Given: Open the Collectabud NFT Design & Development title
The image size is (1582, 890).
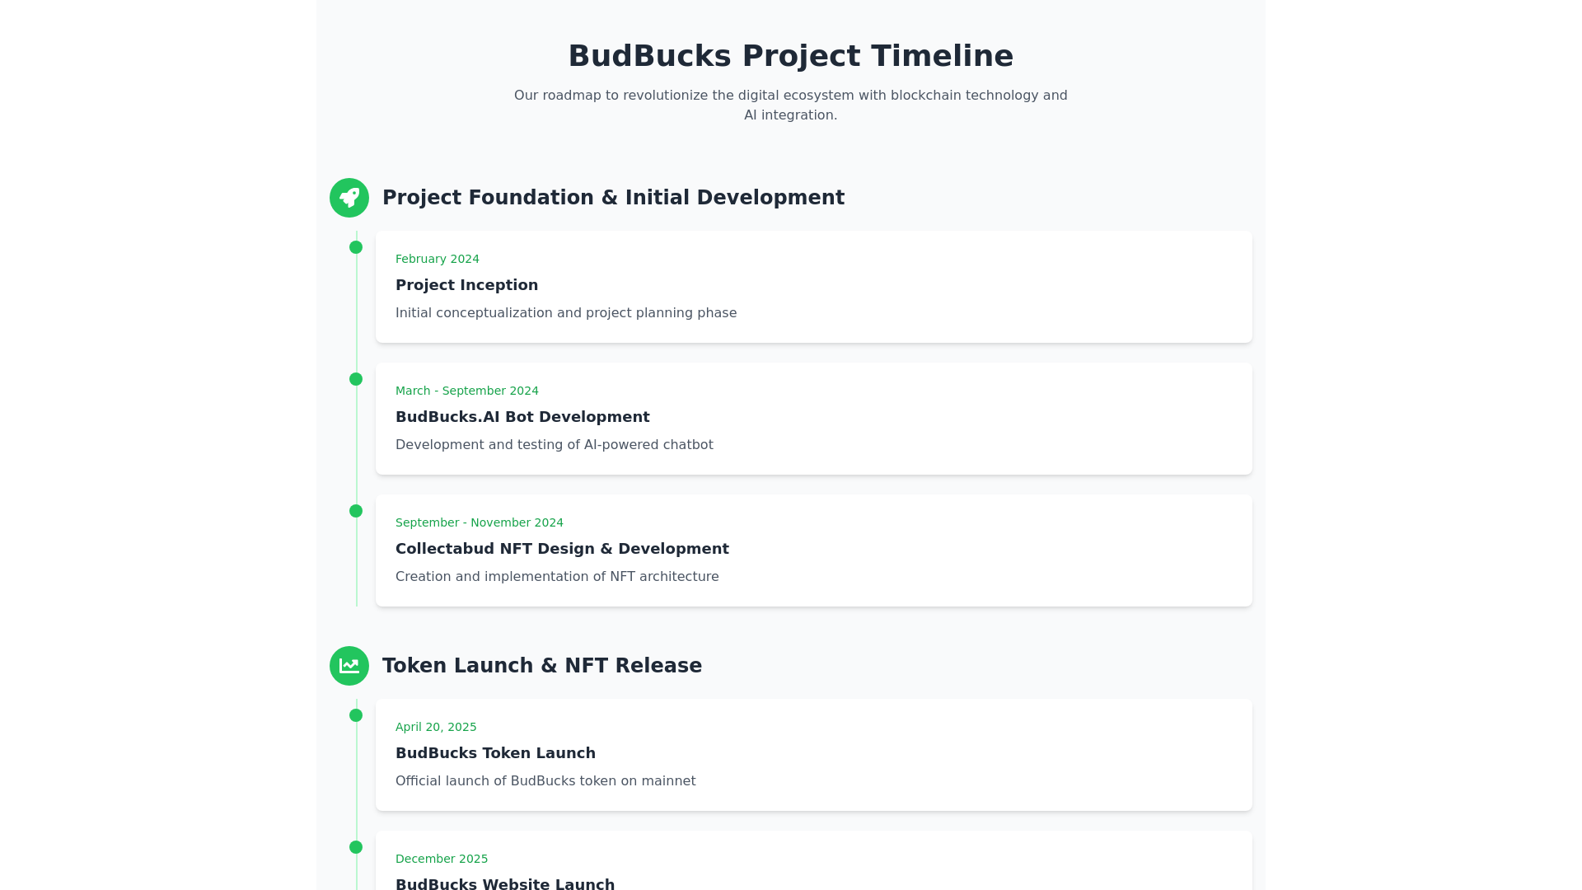Looking at the screenshot, I should pyautogui.click(x=562, y=549).
